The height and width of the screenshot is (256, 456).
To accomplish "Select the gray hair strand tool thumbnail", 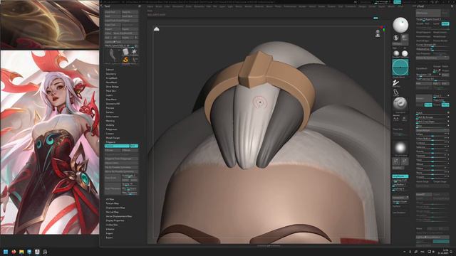I will tap(113, 55).
